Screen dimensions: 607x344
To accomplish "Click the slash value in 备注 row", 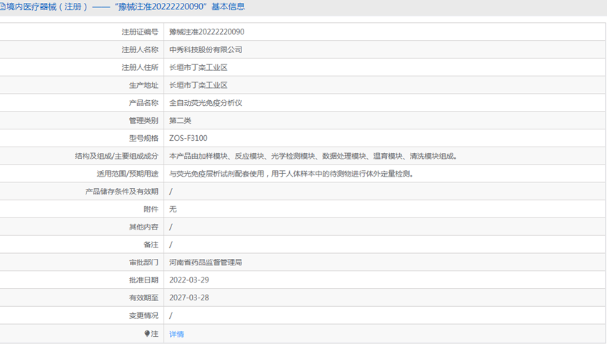I will tap(171, 245).
